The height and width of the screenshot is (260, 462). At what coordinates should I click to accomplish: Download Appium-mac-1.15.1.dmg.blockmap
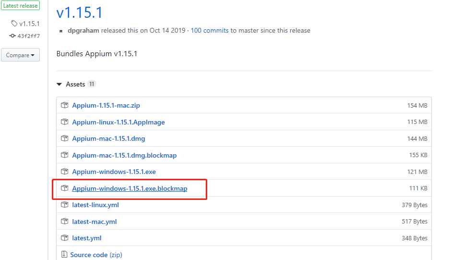click(x=124, y=155)
